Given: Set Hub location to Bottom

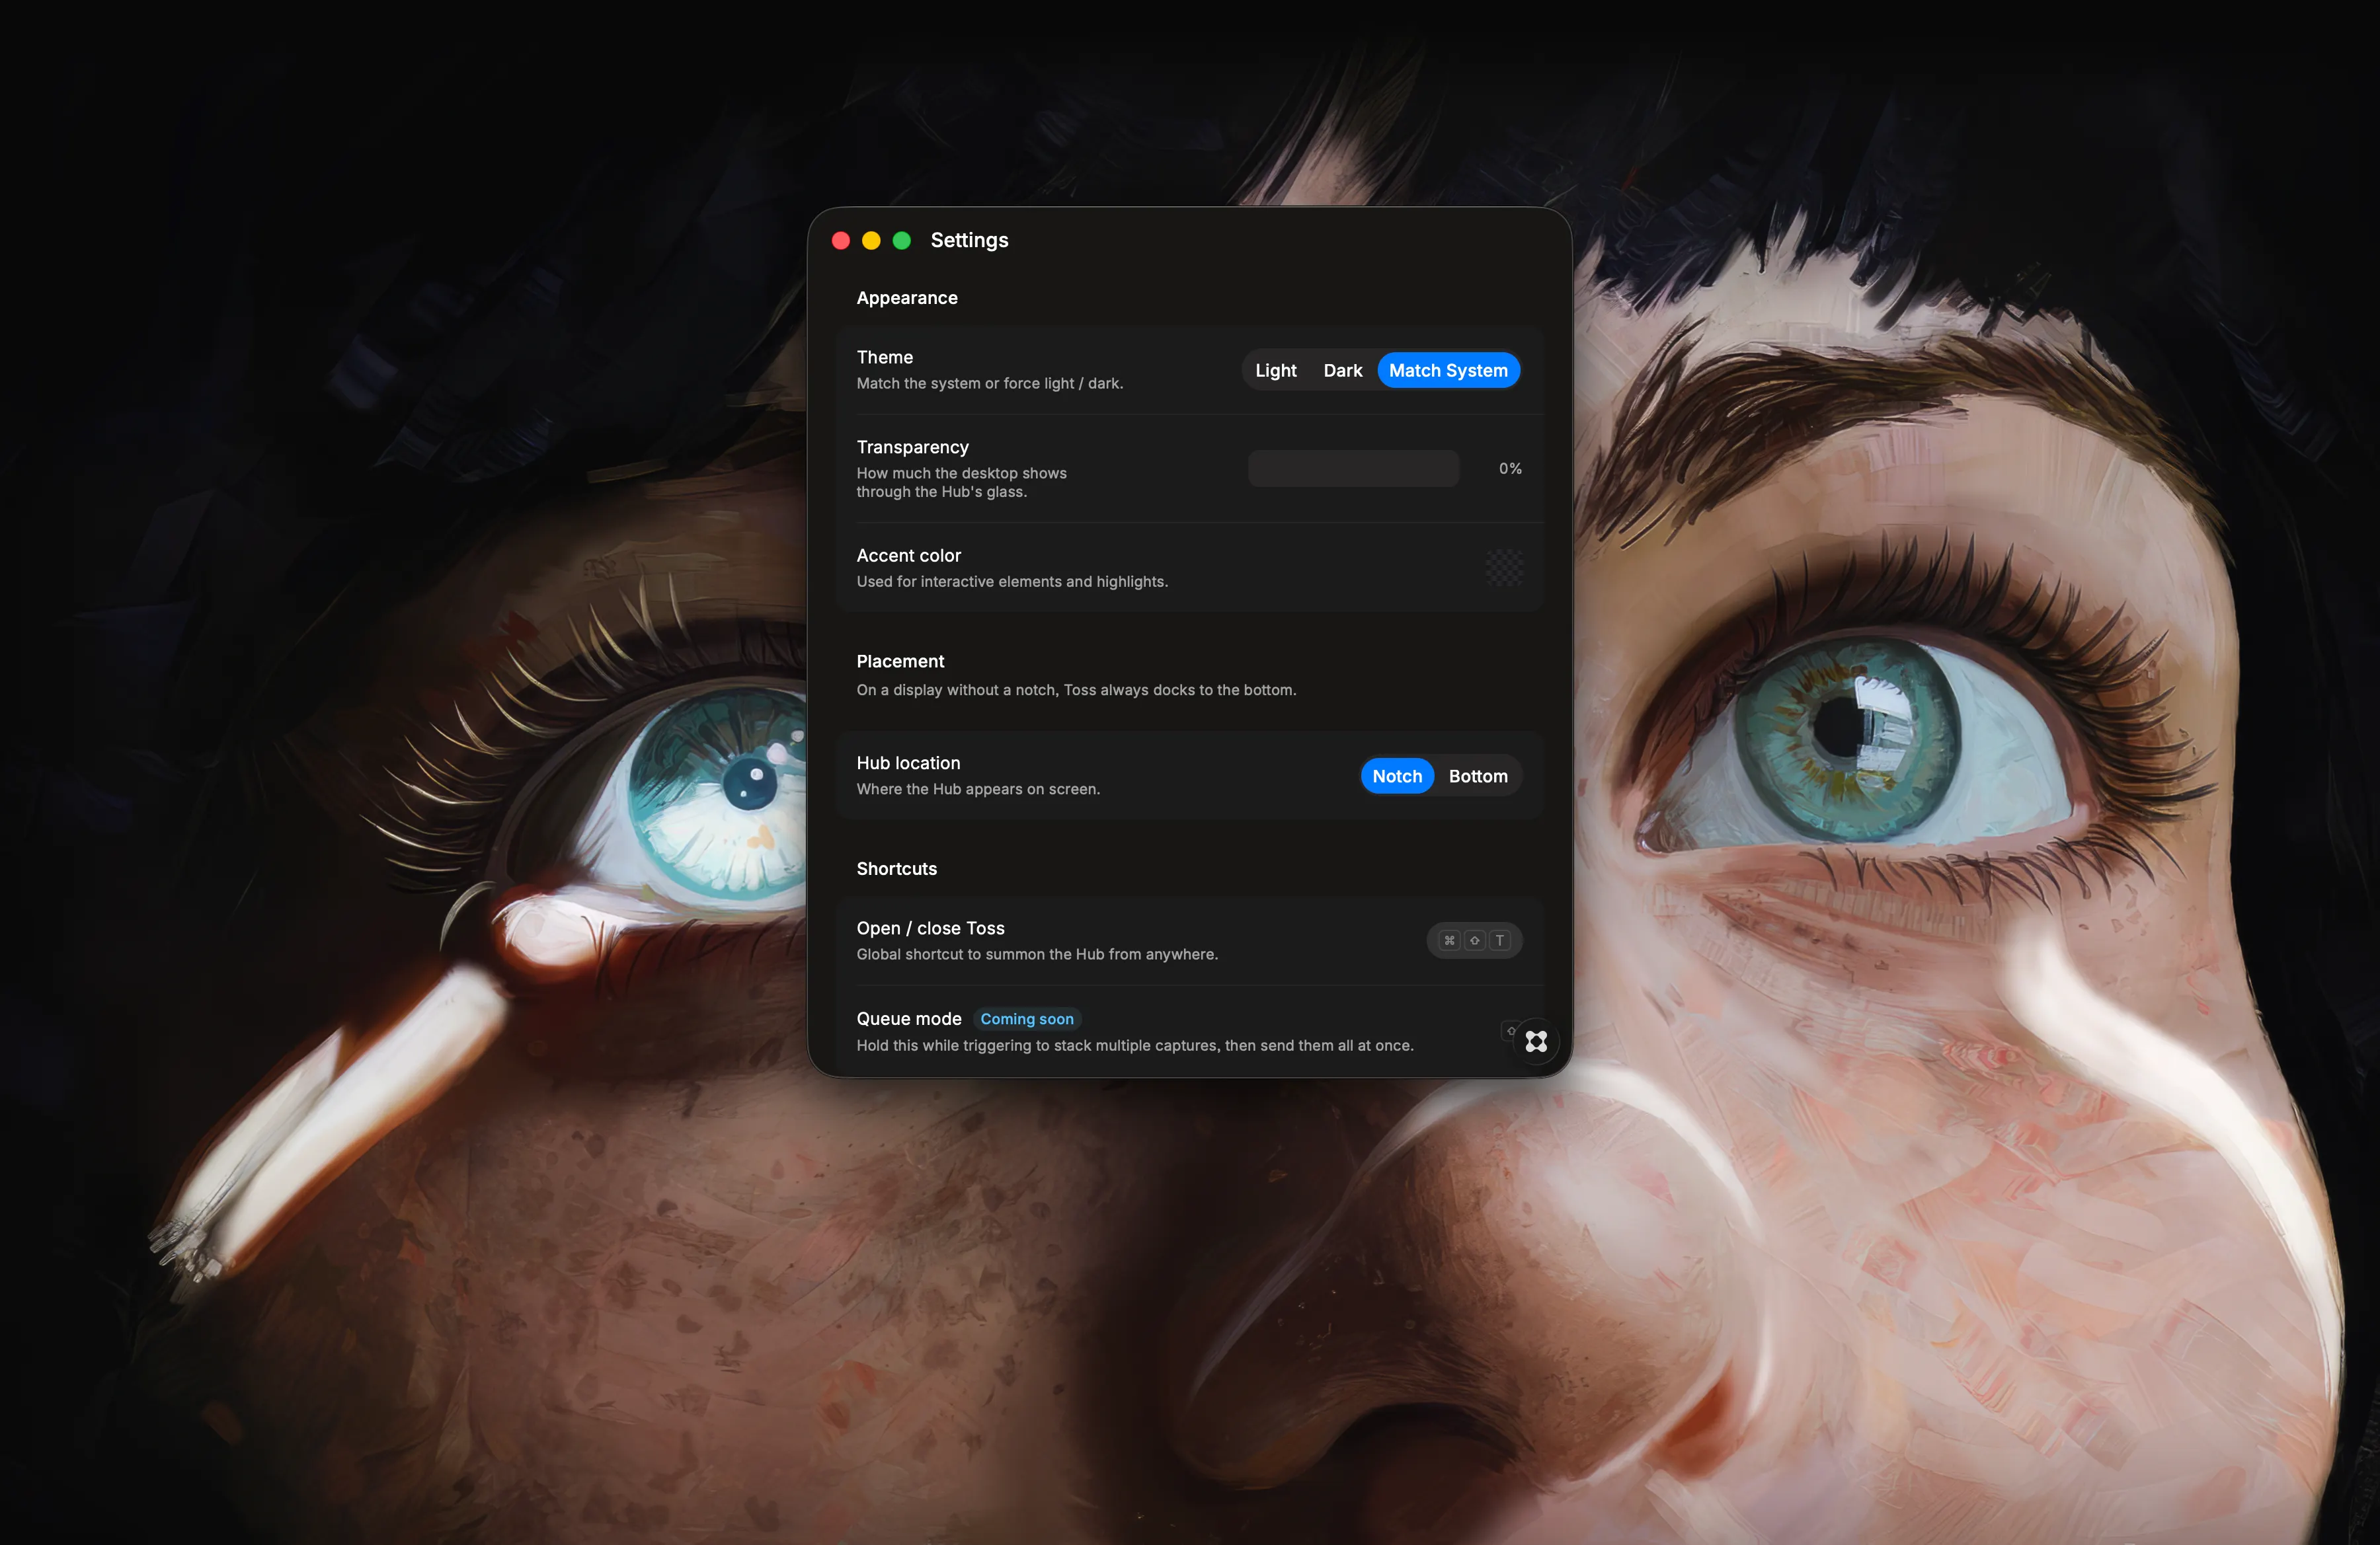Looking at the screenshot, I should (1478, 776).
